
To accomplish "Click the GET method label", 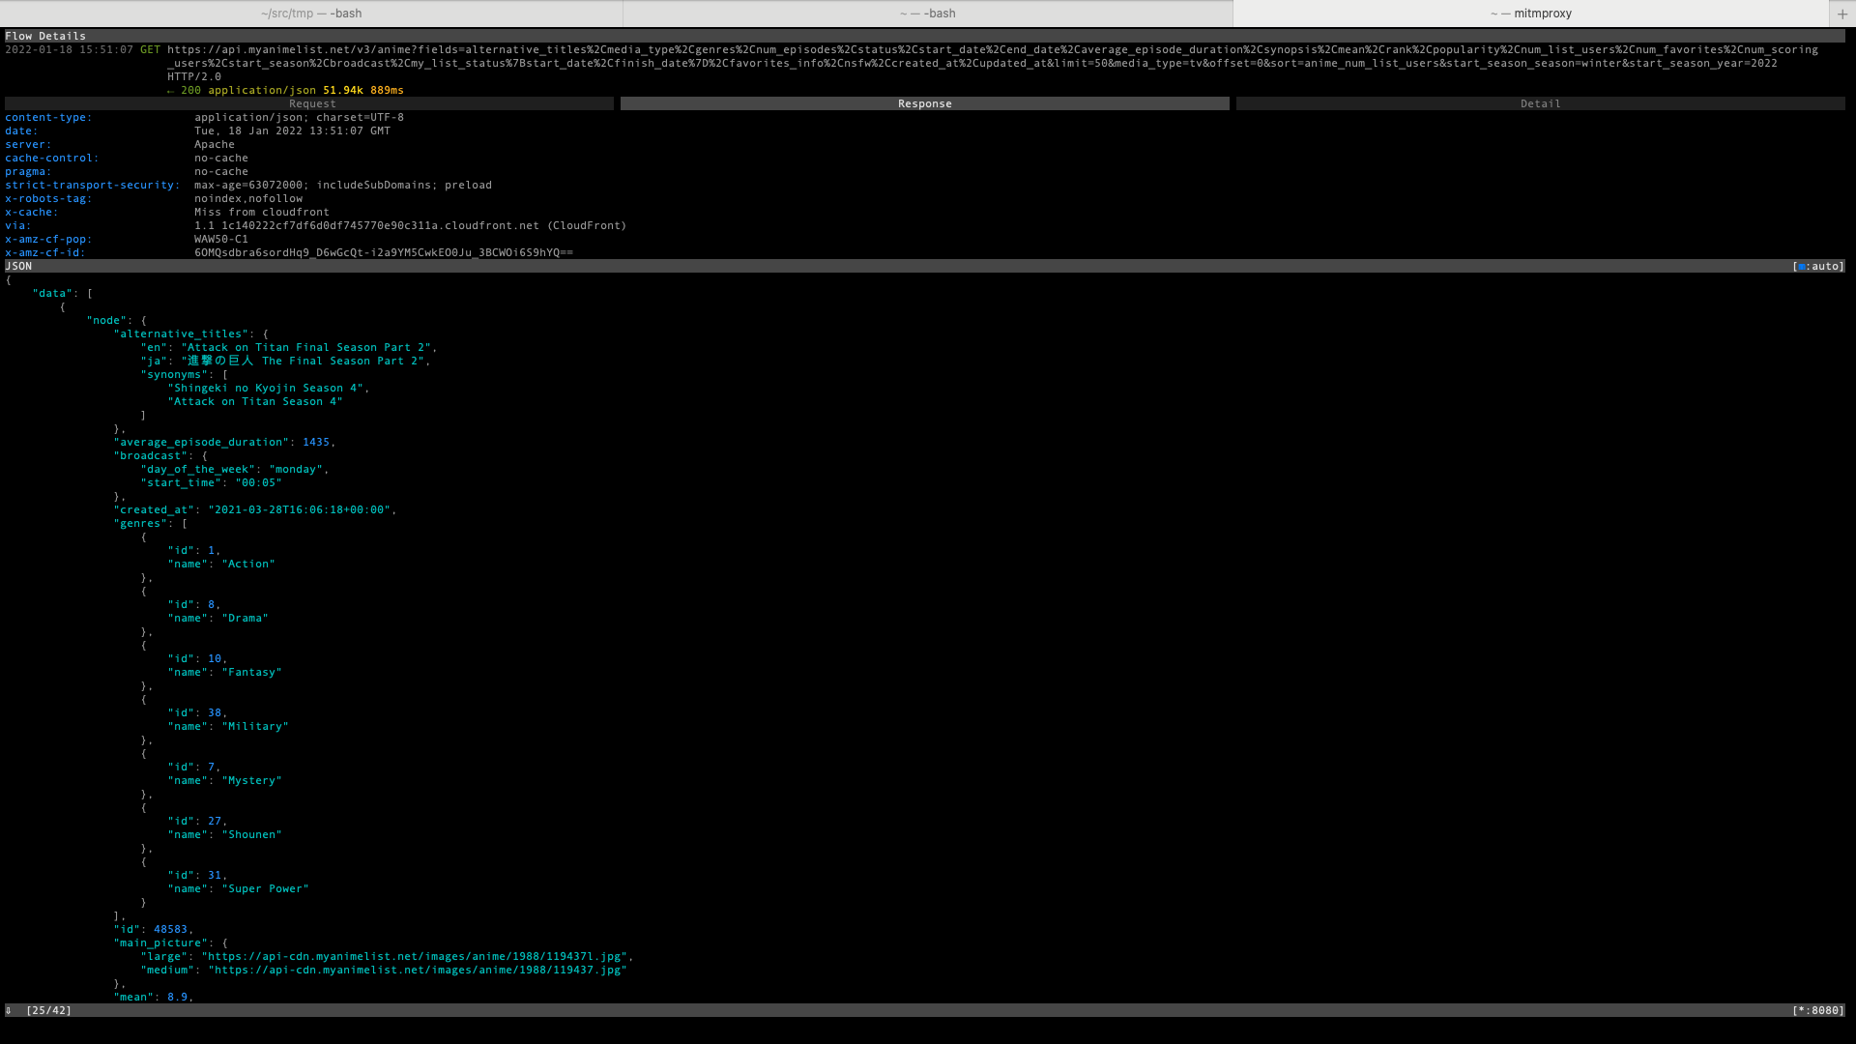I will click(150, 49).
